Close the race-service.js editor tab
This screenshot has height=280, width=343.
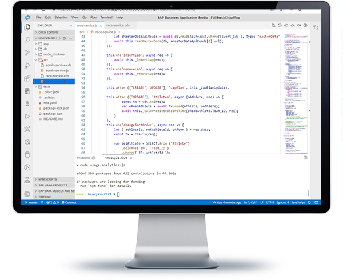click(101, 26)
